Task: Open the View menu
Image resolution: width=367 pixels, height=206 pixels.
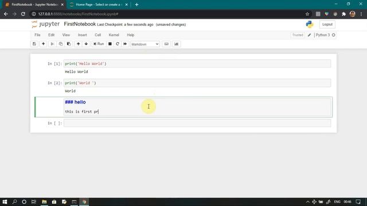Action: (x=66, y=35)
